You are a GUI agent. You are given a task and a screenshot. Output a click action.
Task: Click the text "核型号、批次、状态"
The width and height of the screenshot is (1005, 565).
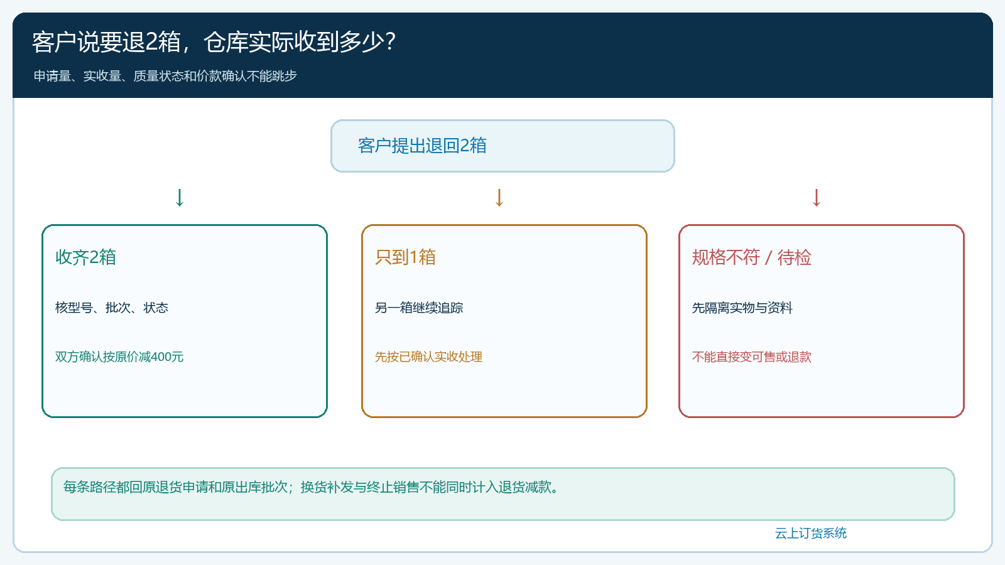pyautogui.click(x=112, y=308)
